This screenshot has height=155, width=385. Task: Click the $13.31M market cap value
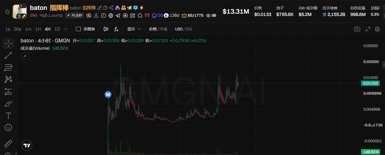[236, 11]
